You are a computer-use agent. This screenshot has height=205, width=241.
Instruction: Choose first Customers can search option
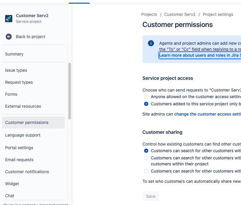tap(146, 151)
